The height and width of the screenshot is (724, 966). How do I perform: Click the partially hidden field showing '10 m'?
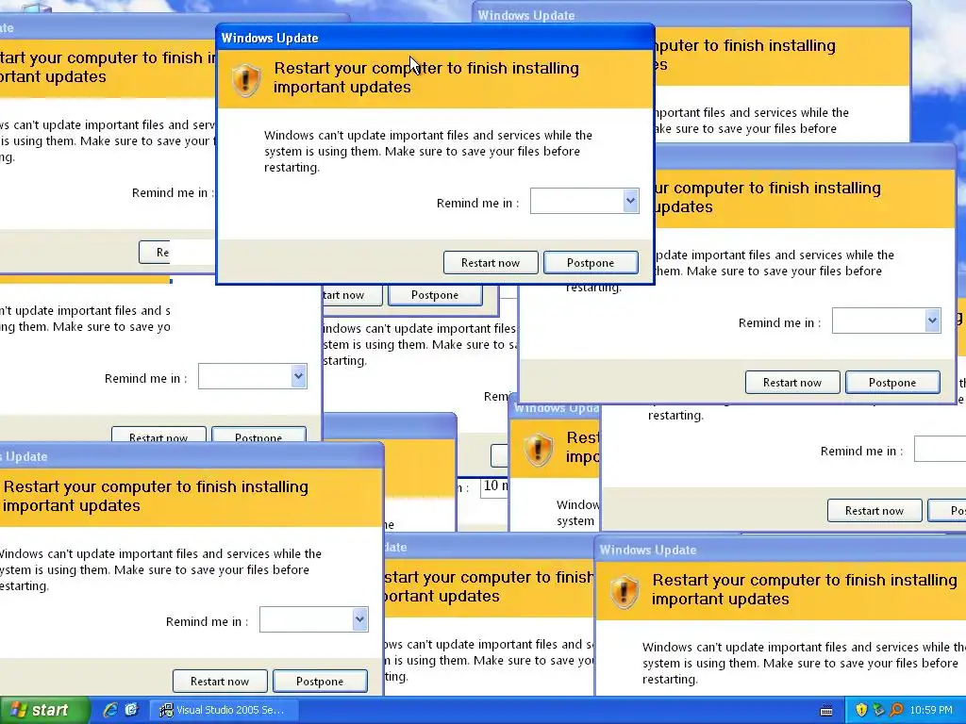(x=494, y=486)
